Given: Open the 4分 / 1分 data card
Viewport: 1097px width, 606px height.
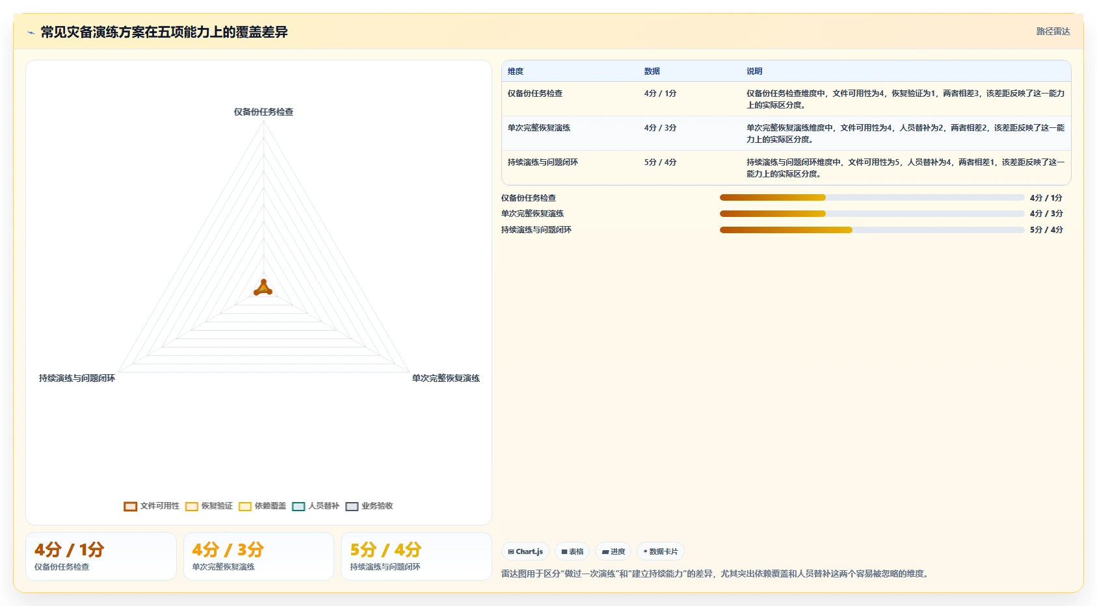Looking at the screenshot, I should [x=101, y=557].
